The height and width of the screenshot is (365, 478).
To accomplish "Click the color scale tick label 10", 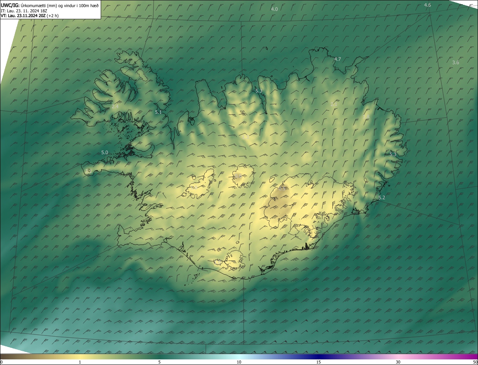I will pos(239,362).
